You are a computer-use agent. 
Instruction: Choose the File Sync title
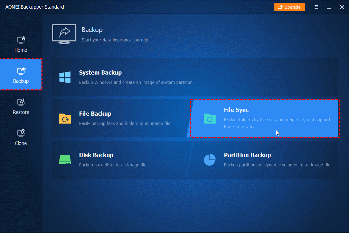(x=236, y=110)
